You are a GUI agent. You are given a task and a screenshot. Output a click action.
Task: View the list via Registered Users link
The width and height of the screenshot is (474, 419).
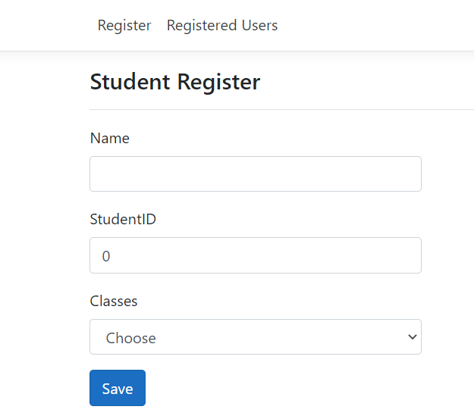[x=222, y=26]
